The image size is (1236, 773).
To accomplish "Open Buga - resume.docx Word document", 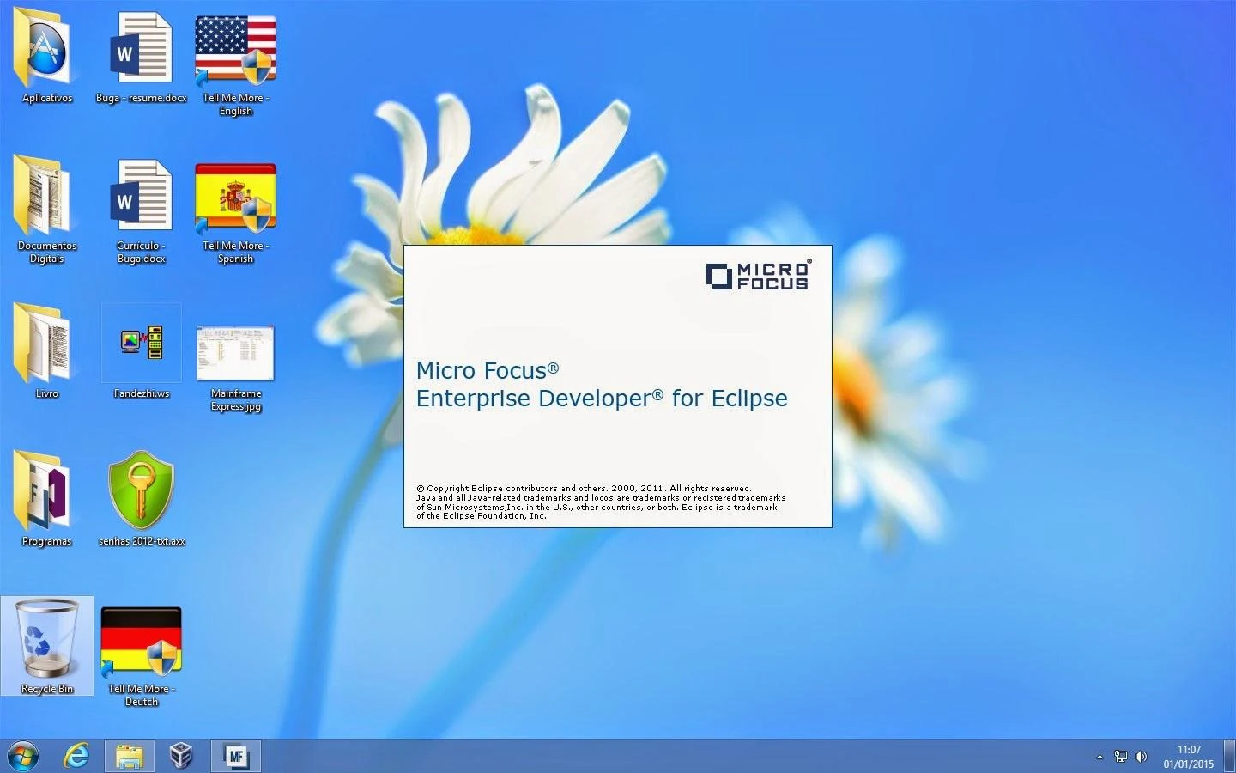I will point(142,50).
